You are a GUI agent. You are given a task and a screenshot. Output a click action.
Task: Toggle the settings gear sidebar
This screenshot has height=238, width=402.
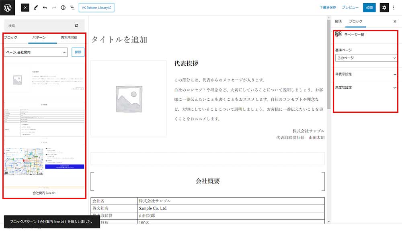pos(384,8)
